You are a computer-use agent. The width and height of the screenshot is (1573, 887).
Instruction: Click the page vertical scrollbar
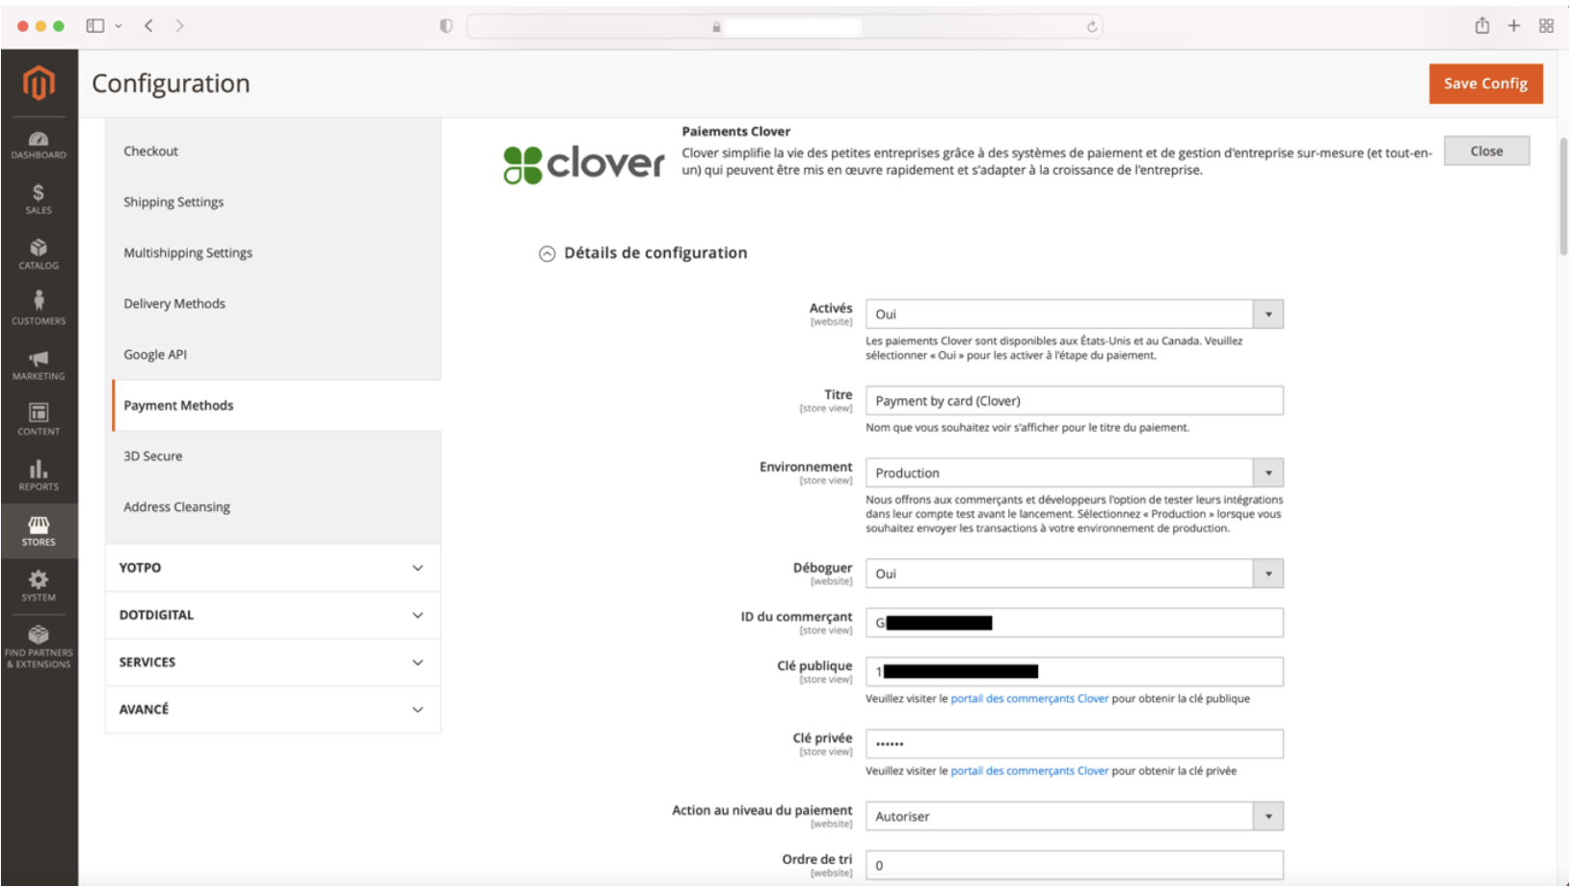[1563, 197]
